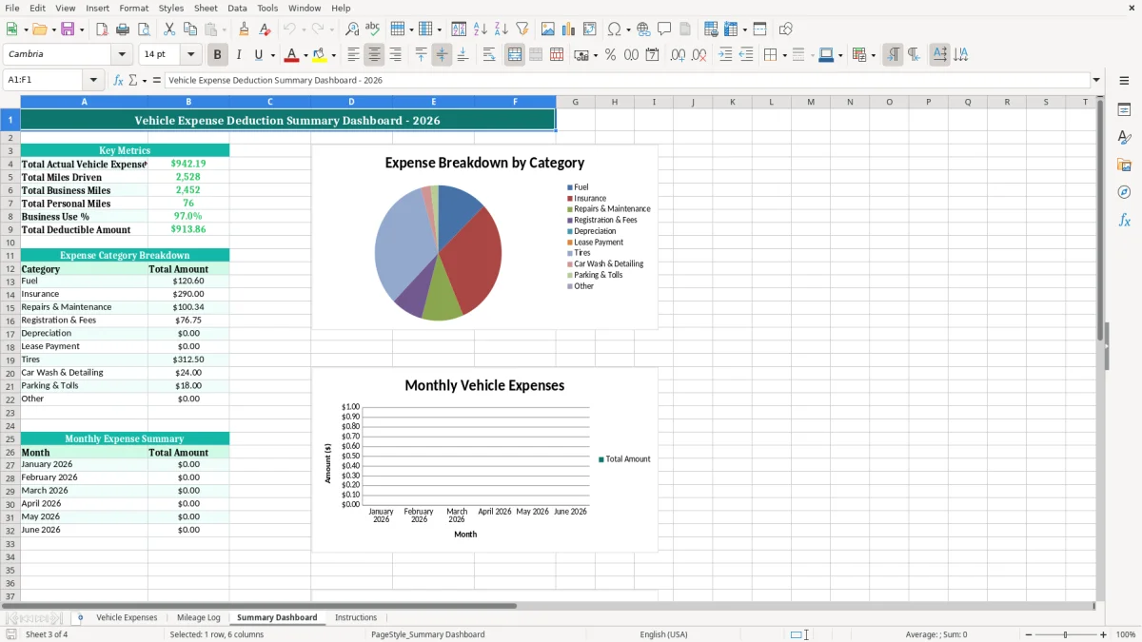Open the sidebar Styles panel
Screen dimensions: 1142x642
1124,138
